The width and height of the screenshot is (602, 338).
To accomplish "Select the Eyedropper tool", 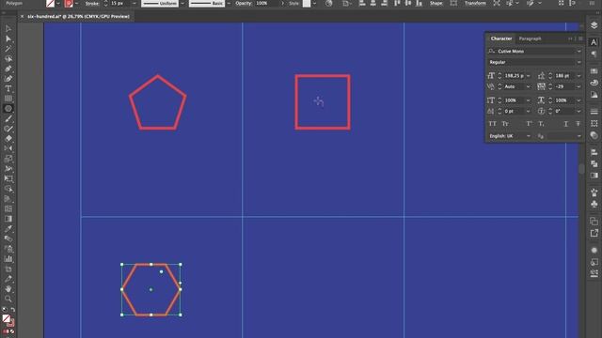I will point(8,229).
